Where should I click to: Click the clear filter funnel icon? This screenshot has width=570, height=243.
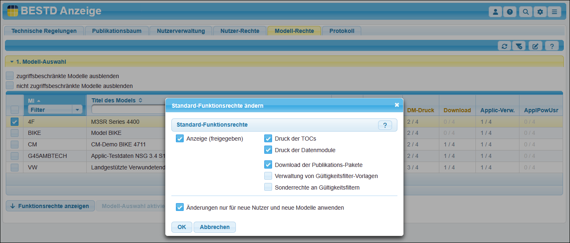point(519,46)
